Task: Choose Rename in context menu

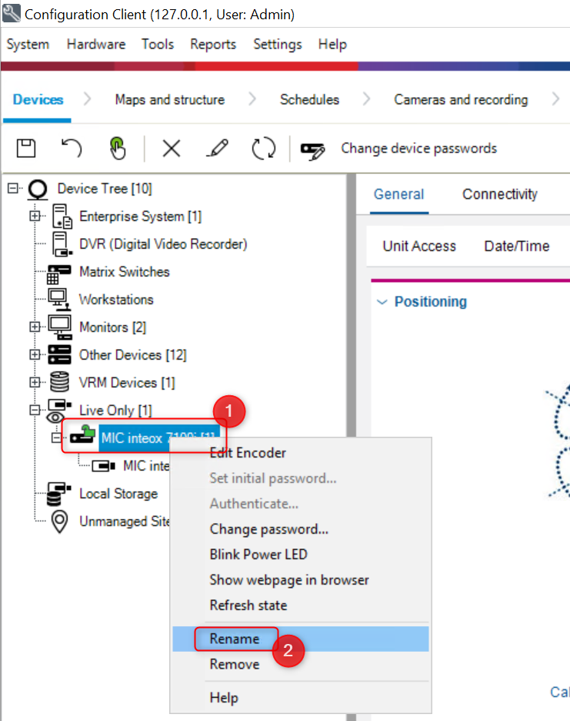Action: [x=301, y=639]
